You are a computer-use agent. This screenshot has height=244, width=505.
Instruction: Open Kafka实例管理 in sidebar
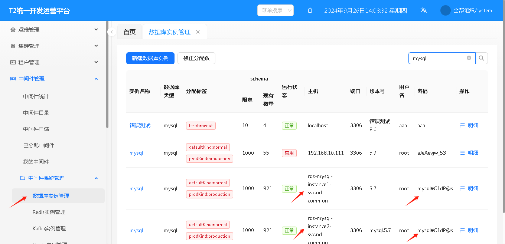[50, 228]
